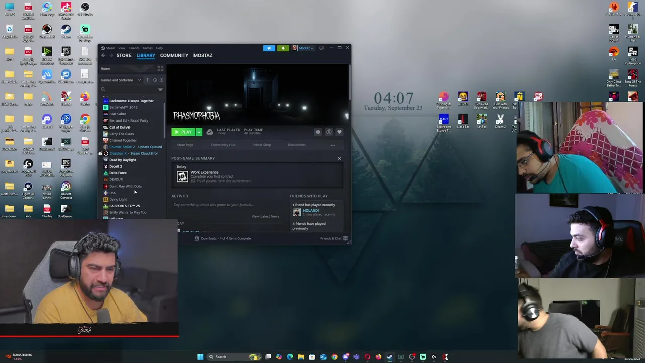Screen dimensions: 645x363
Task: Click the Work Experience achievement icon
Action: click(x=182, y=176)
